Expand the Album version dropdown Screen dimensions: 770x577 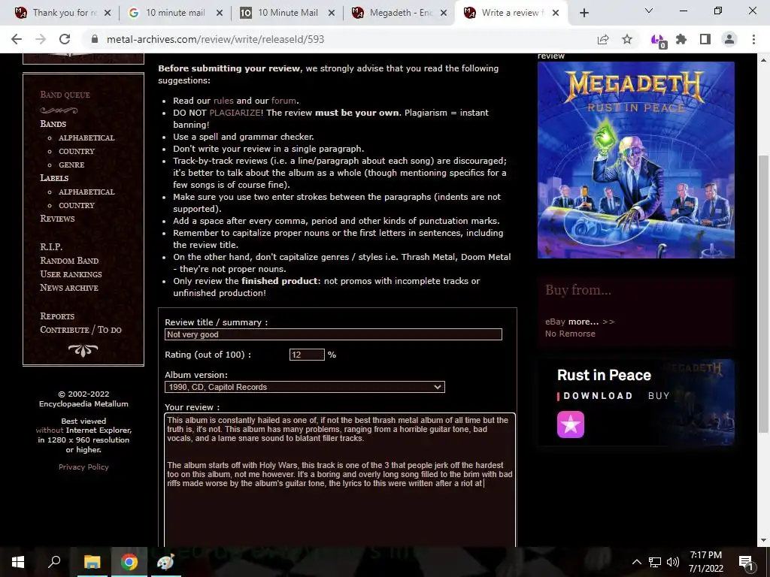pyautogui.click(x=305, y=387)
